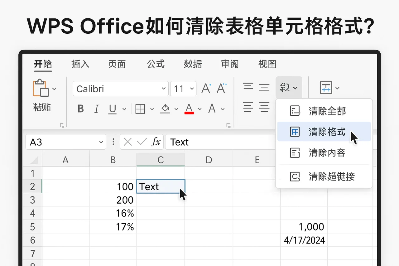The width and height of the screenshot is (399, 266).
Task: Expand the font size 11 dropdown
Action: [x=191, y=89]
